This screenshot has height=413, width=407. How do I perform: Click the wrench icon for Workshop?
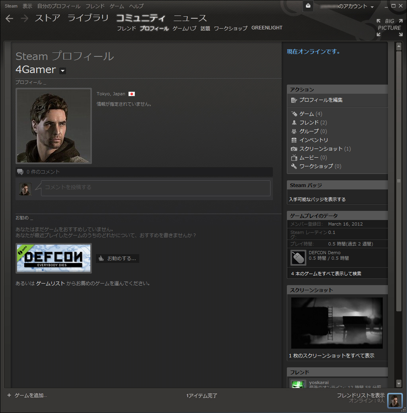pyautogui.click(x=294, y=166)
